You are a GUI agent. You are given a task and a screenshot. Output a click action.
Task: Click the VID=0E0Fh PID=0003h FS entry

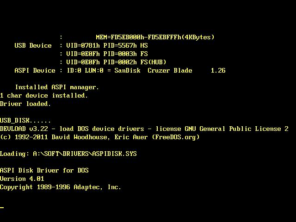(x=107, y=54)
